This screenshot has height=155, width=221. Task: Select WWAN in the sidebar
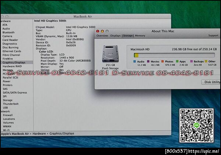click(7, 126)
